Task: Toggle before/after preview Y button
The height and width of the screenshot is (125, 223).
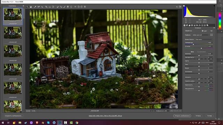Action: click(172, 111)
